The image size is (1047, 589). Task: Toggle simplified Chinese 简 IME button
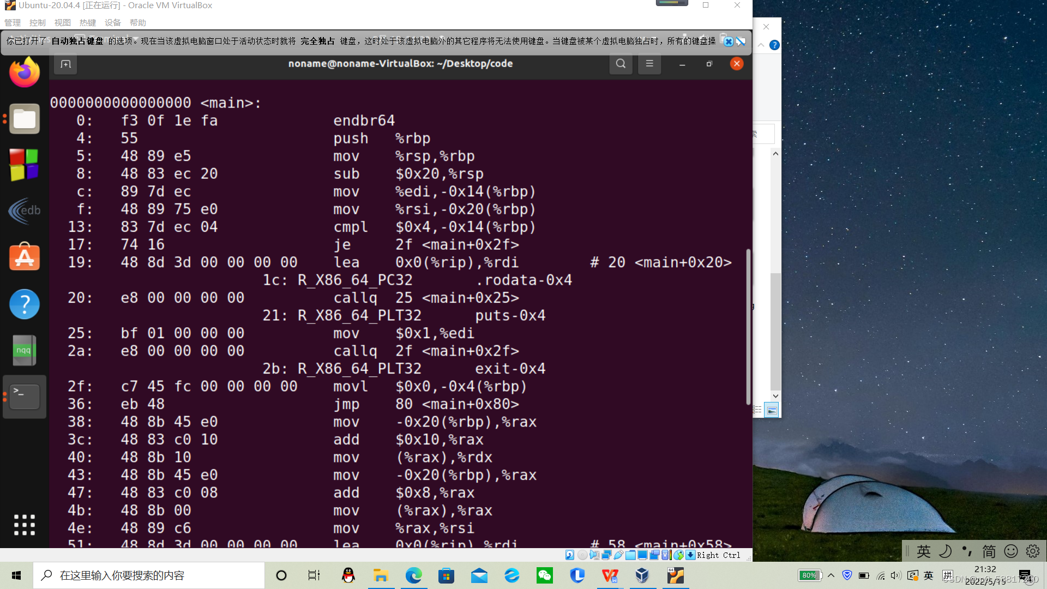[x=989, y=551]
